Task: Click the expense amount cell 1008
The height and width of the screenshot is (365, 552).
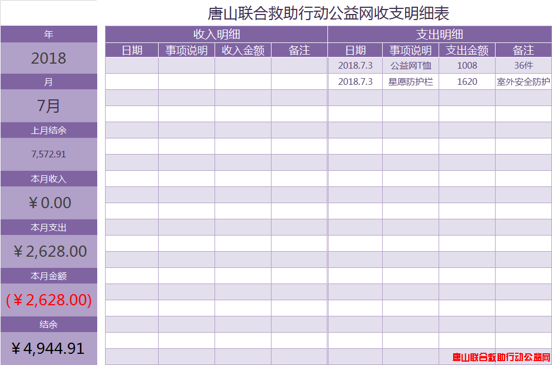Action: tap(467, 65)
